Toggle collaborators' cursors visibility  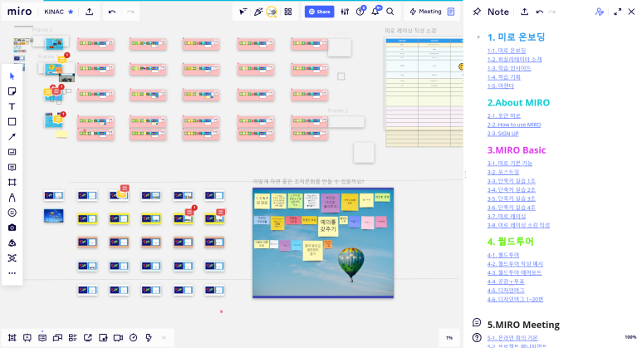pos(243,12)
